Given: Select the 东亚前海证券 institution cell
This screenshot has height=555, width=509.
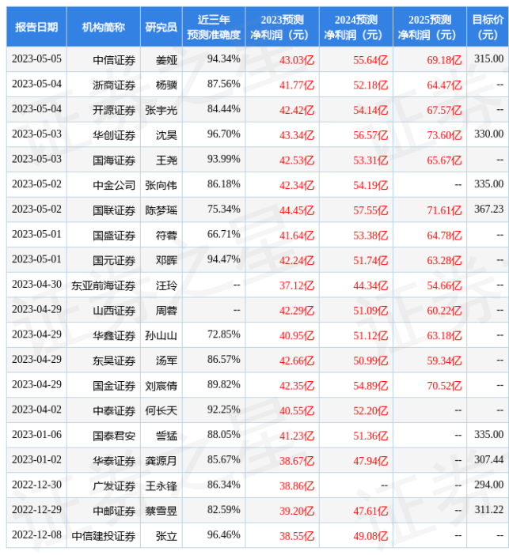Looking at the screenshot, I should pyautogui.click(x=103, y=285).
